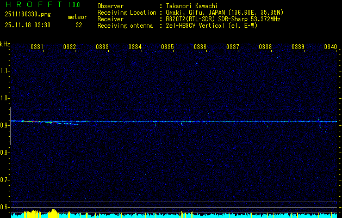Click the Receiving antenna label

pos(125,26)
